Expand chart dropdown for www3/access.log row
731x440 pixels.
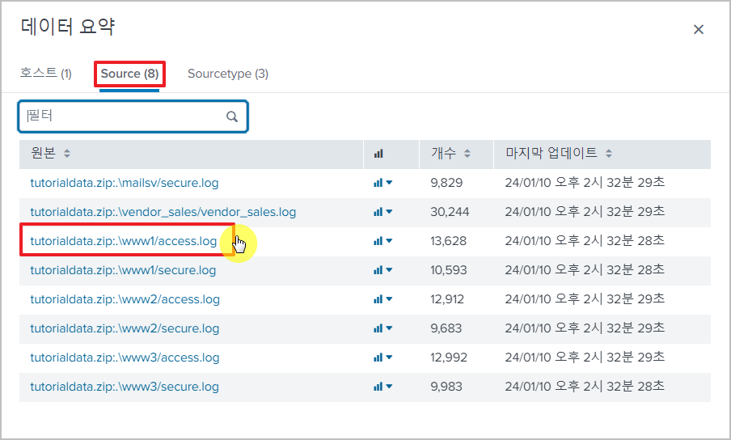click(x=382, y=357)
